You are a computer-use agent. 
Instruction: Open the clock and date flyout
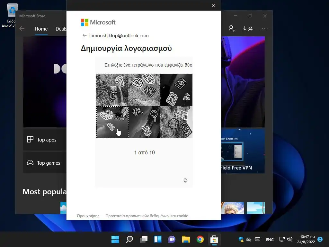point(306,239)
